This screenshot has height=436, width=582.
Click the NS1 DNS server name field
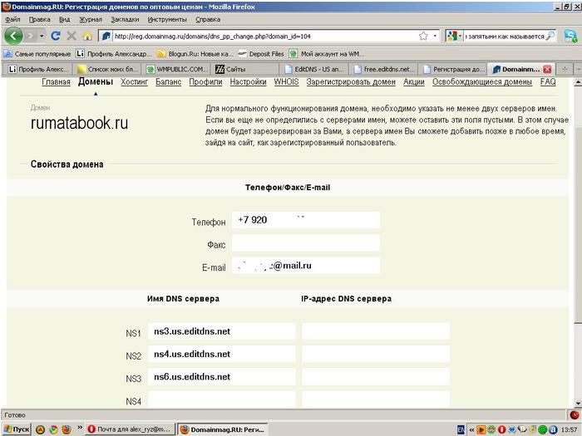[221, 331]
